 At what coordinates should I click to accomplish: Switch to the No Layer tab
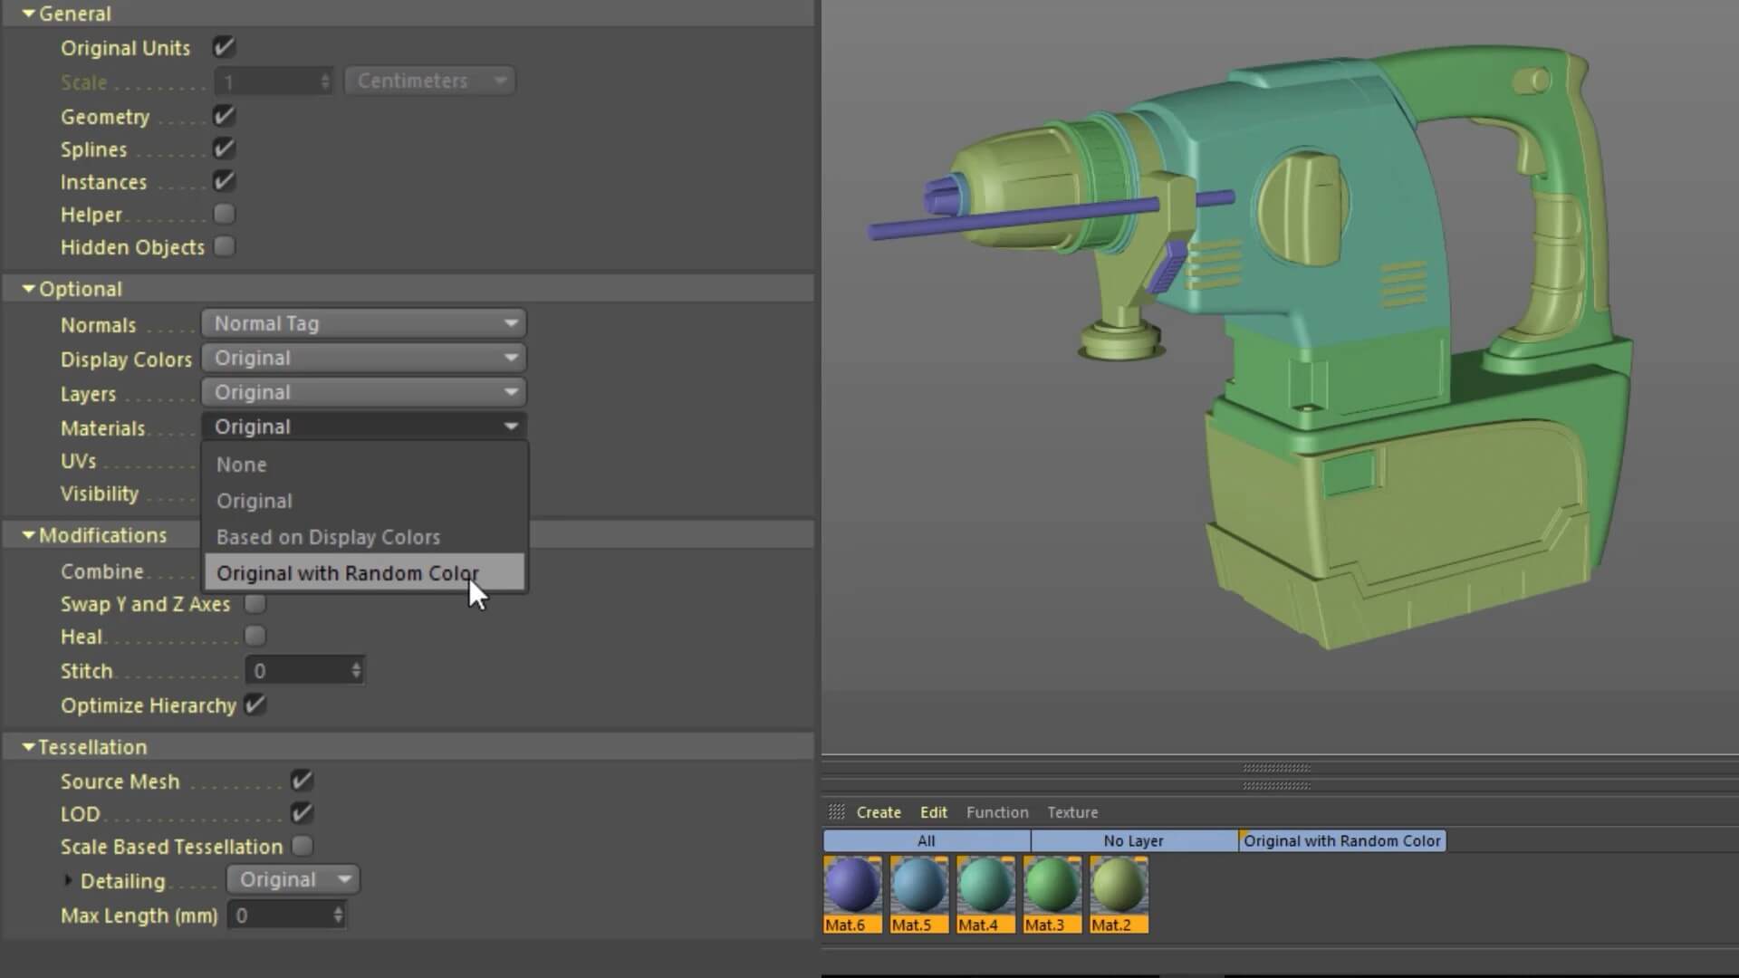point(1133,841)
